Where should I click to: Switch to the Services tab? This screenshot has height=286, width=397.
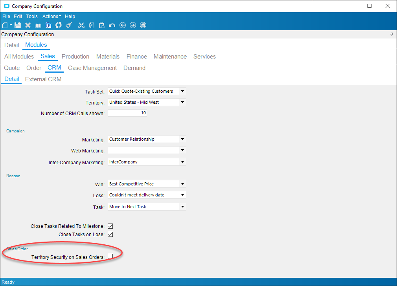204,57
